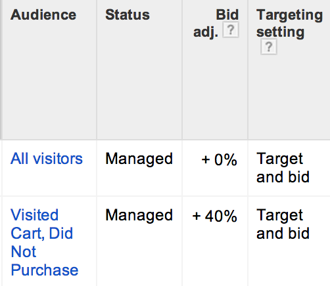Click empty header space beneath the Status label
330x286 pixels.
(x=139, y=81)
